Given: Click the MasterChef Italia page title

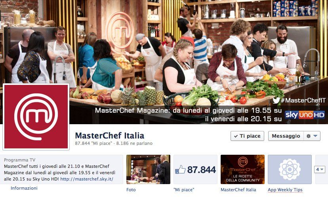Looking at the screenshot, I should tap(110, 136).
